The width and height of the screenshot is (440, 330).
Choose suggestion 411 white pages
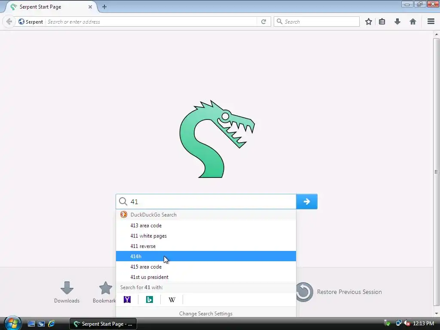click(206, 236)
